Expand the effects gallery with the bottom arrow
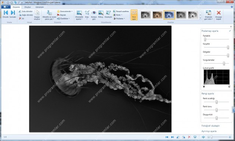The width and height of the screenshot is (235, 141). point(201,18)
